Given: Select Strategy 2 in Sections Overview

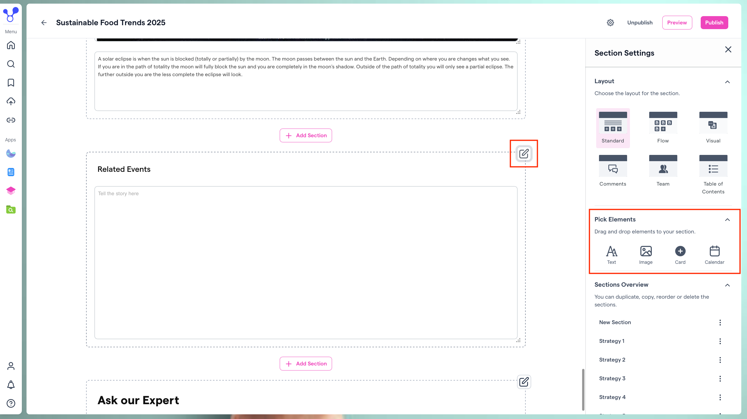Looking at the screenshot, I should point(612,360).
